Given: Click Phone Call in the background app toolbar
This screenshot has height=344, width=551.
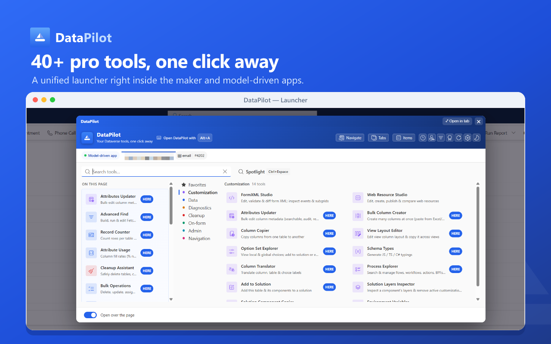Looking at the screenshot, I should (62, 133).
